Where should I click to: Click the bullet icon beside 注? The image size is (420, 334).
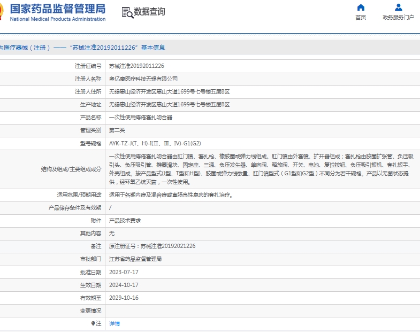coord(93,323)
